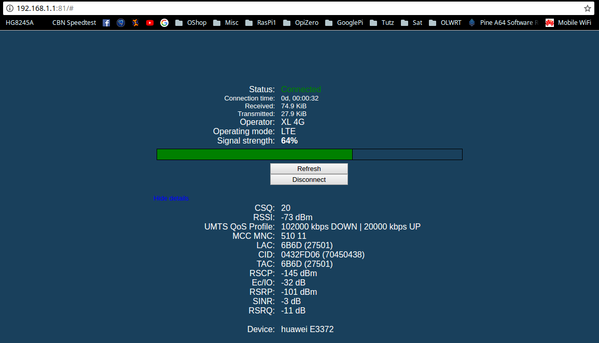The image size is (599, 343).
Task: Open the Facebook bookmark icon
Action: (106, 23)
